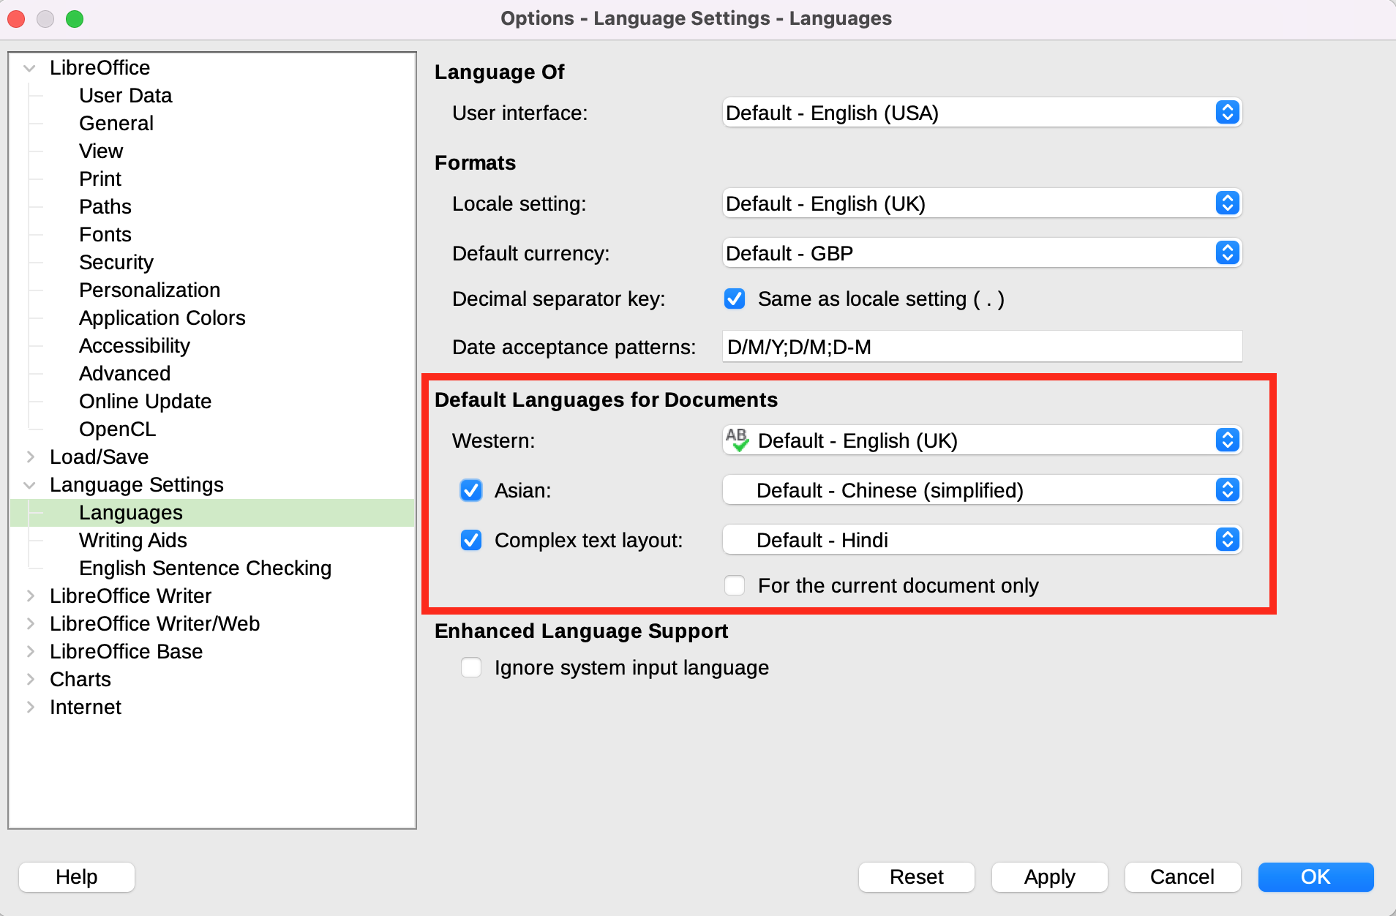Image resolution: width=1396 pixels, height=916 pixels.
Task: Click the Reset button
Action: point(917,876)
